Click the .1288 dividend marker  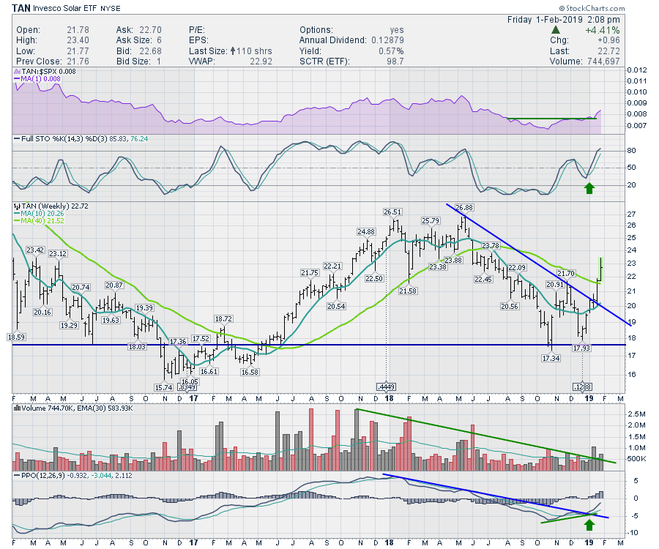[x=582, y=386]
